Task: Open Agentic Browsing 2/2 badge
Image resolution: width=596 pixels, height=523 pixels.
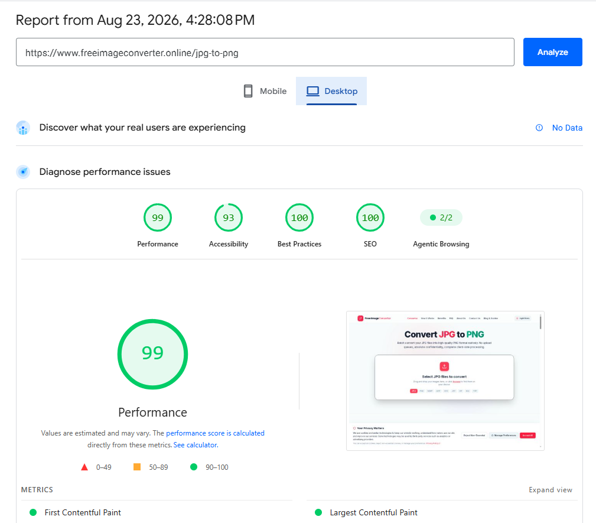Action: point(441,217)
